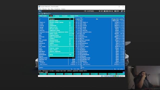The width and height of the screenshot is (160, 90).
Task: Open the VirtualBox Файл menu
Action: pyautogui.click(x=40, y=9)
